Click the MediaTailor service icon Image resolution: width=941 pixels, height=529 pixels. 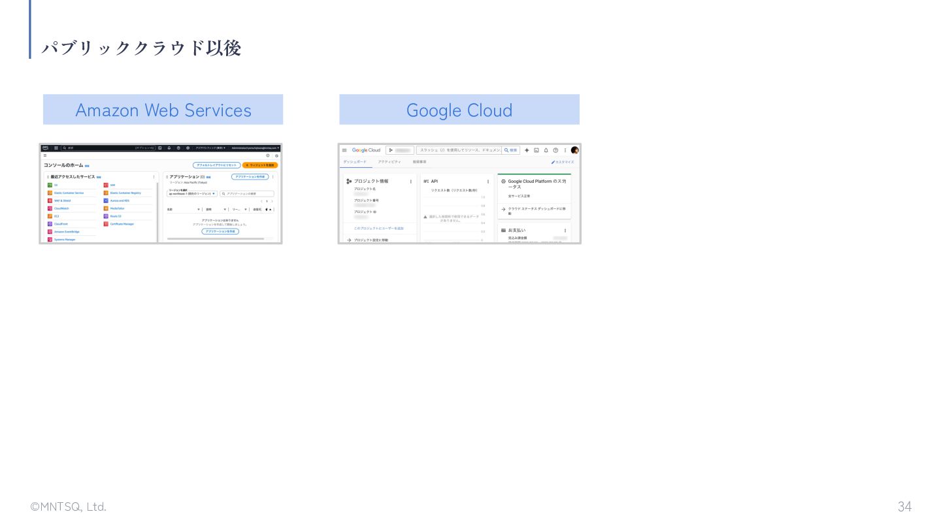106,208
